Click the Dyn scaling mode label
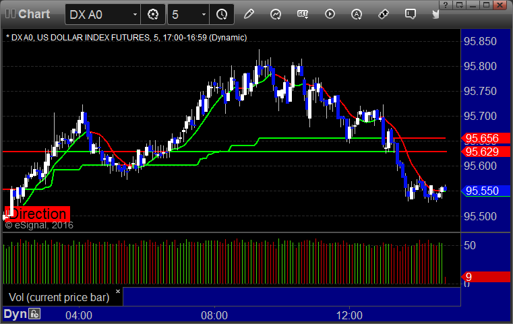This screenshot has height=324, width=513. point(15,314)
